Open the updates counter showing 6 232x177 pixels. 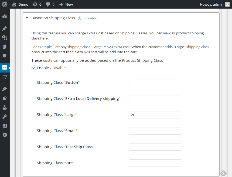(x=37, y=4)
